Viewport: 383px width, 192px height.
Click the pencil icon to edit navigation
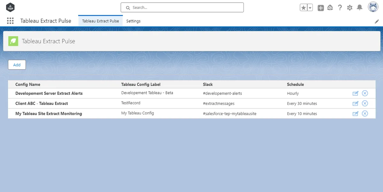coord(377,21)
